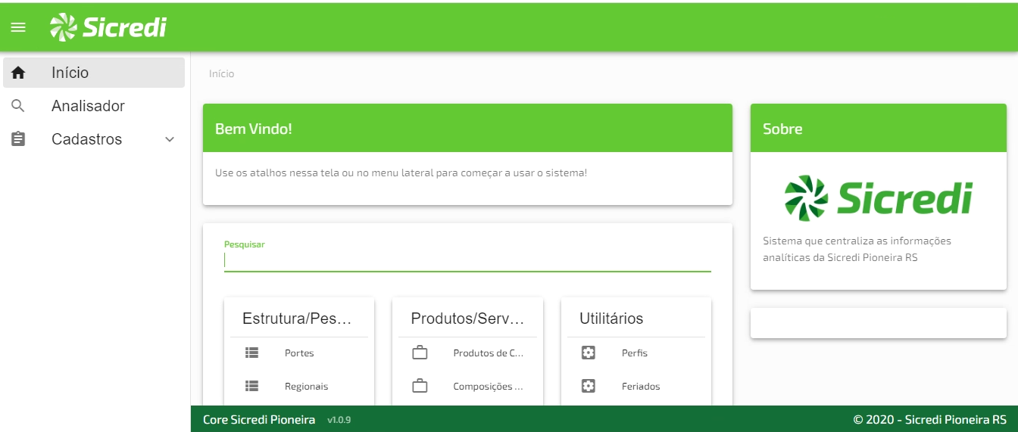Click the © 2020 - Sicredi Pioneira RS text
This screenshot has width=1018, height=432.
pyautogui.click(x=930, y=420)
